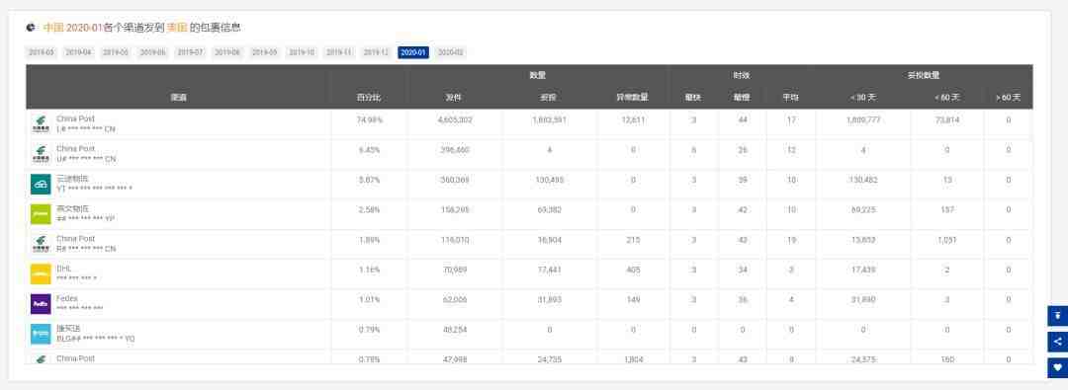Switch to the 2019-04 month tab
1068x390 pixels.
(x=78, y=52)
